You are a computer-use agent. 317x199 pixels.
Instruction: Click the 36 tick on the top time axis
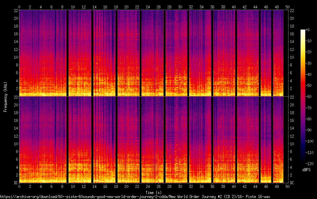point(212,7)
